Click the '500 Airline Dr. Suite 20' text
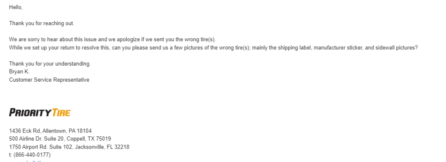 coord(37,139)
